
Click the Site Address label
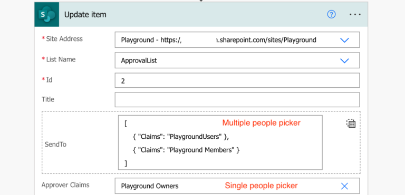click(x=62, y=39)
